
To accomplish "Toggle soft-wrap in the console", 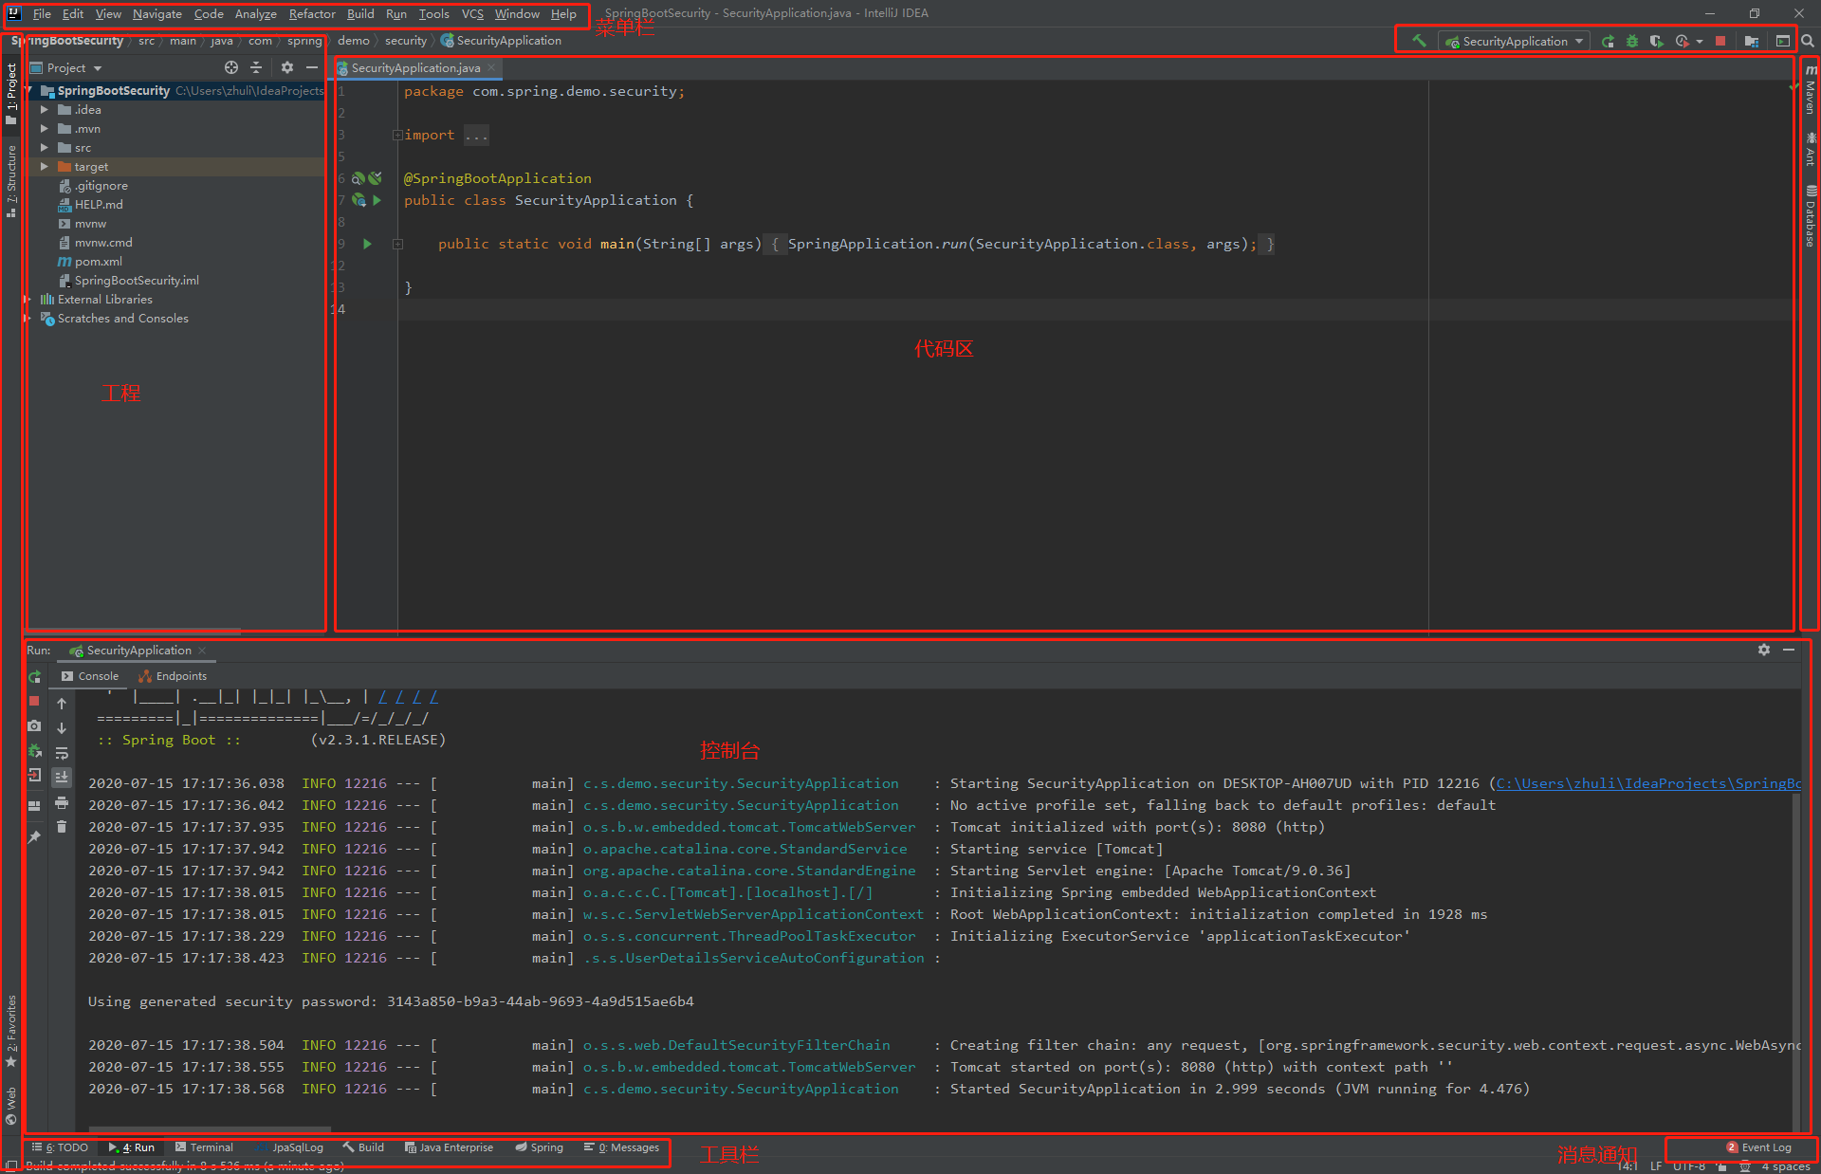I will (x=62, y=753).
